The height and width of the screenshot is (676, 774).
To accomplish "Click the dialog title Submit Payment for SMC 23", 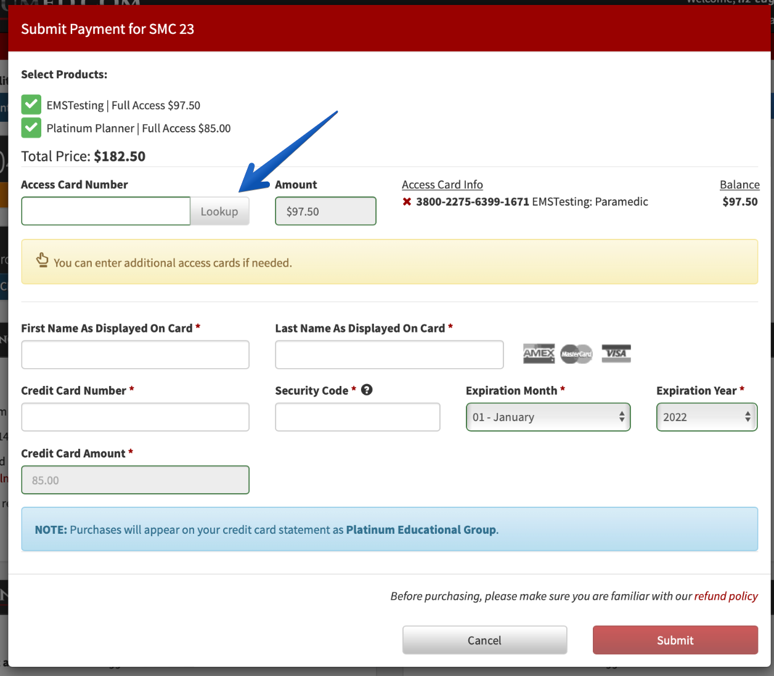I will (x=107, y=29).
